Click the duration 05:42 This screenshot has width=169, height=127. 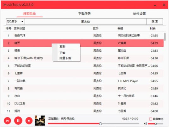coord(154,104)
